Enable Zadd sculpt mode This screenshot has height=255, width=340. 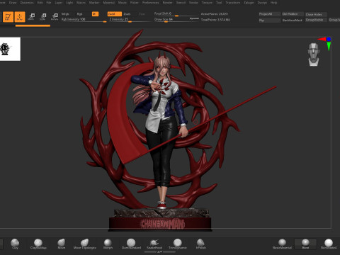(x=115, y=14)
